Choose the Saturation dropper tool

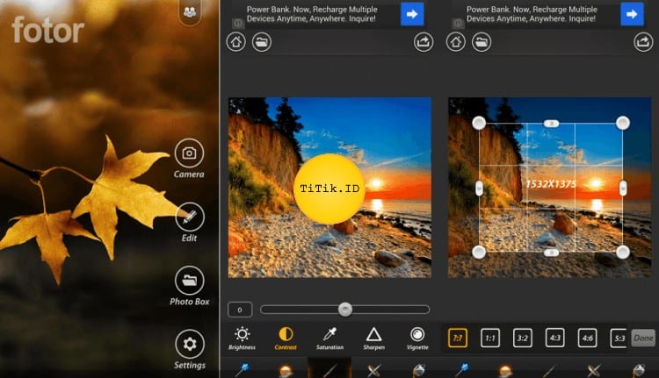click(x=329, y=335)
